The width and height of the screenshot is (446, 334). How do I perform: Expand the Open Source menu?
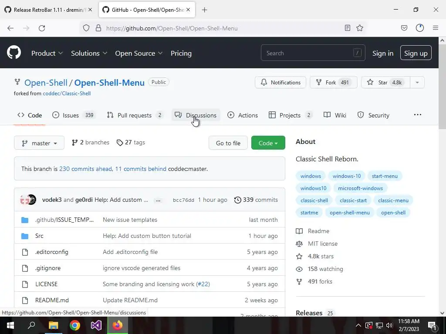pos(139,53)
